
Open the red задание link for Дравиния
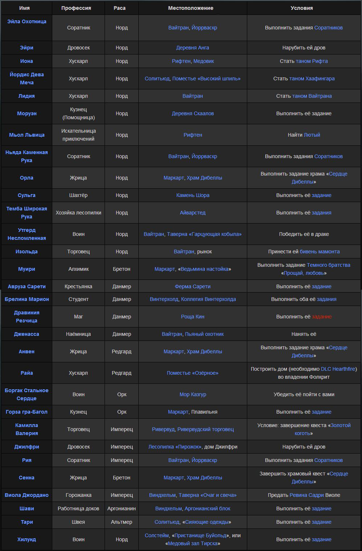(321, 317)
